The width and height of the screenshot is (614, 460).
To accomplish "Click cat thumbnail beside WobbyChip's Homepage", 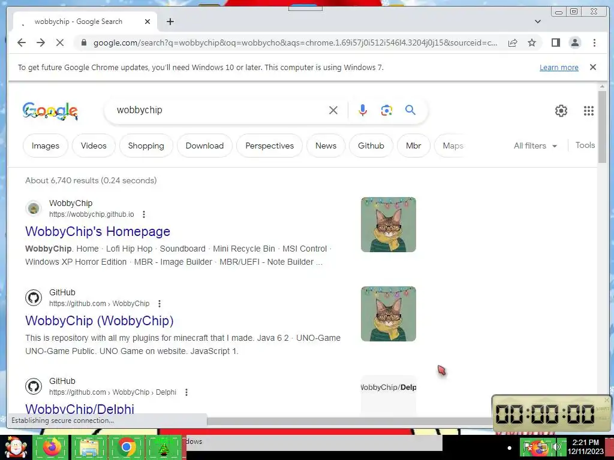I will (x=389, y=225).
